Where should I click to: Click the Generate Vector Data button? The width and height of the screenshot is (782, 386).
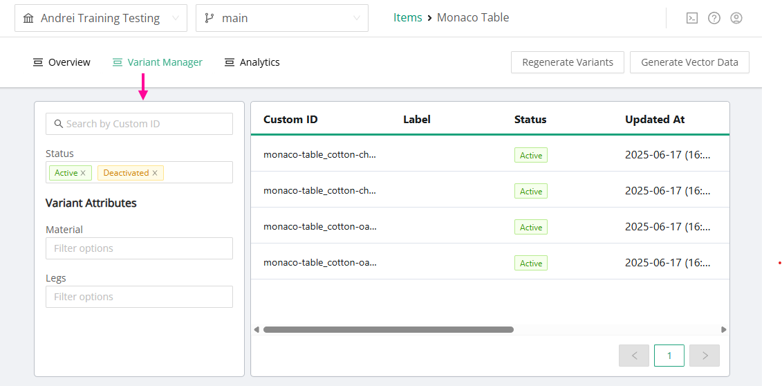pos(689,62)
